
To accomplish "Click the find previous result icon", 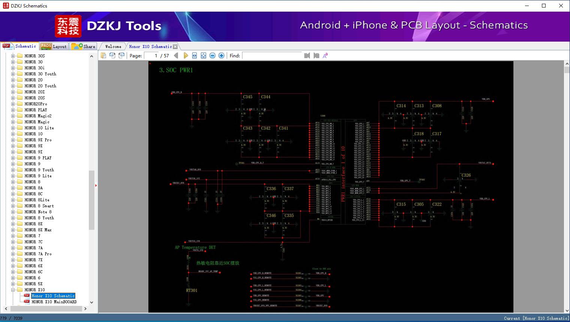I will pos(307,55).
